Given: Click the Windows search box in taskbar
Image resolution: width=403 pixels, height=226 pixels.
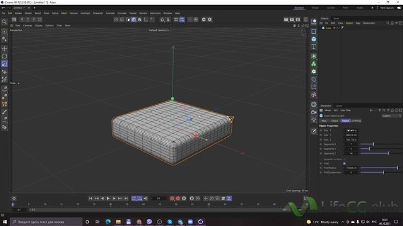Looking at the screenshot, I should point(47,222).
